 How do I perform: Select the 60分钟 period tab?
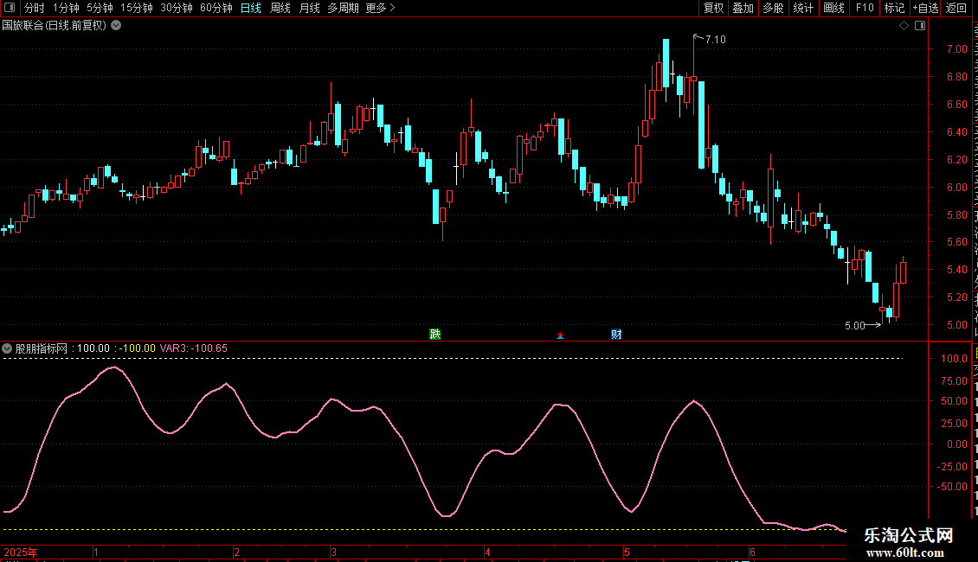[x=216, y=8]
